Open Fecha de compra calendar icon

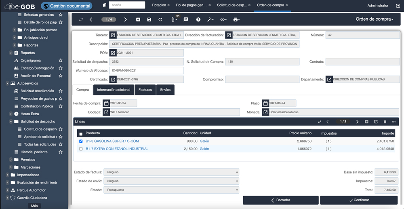tap(106, 103)
